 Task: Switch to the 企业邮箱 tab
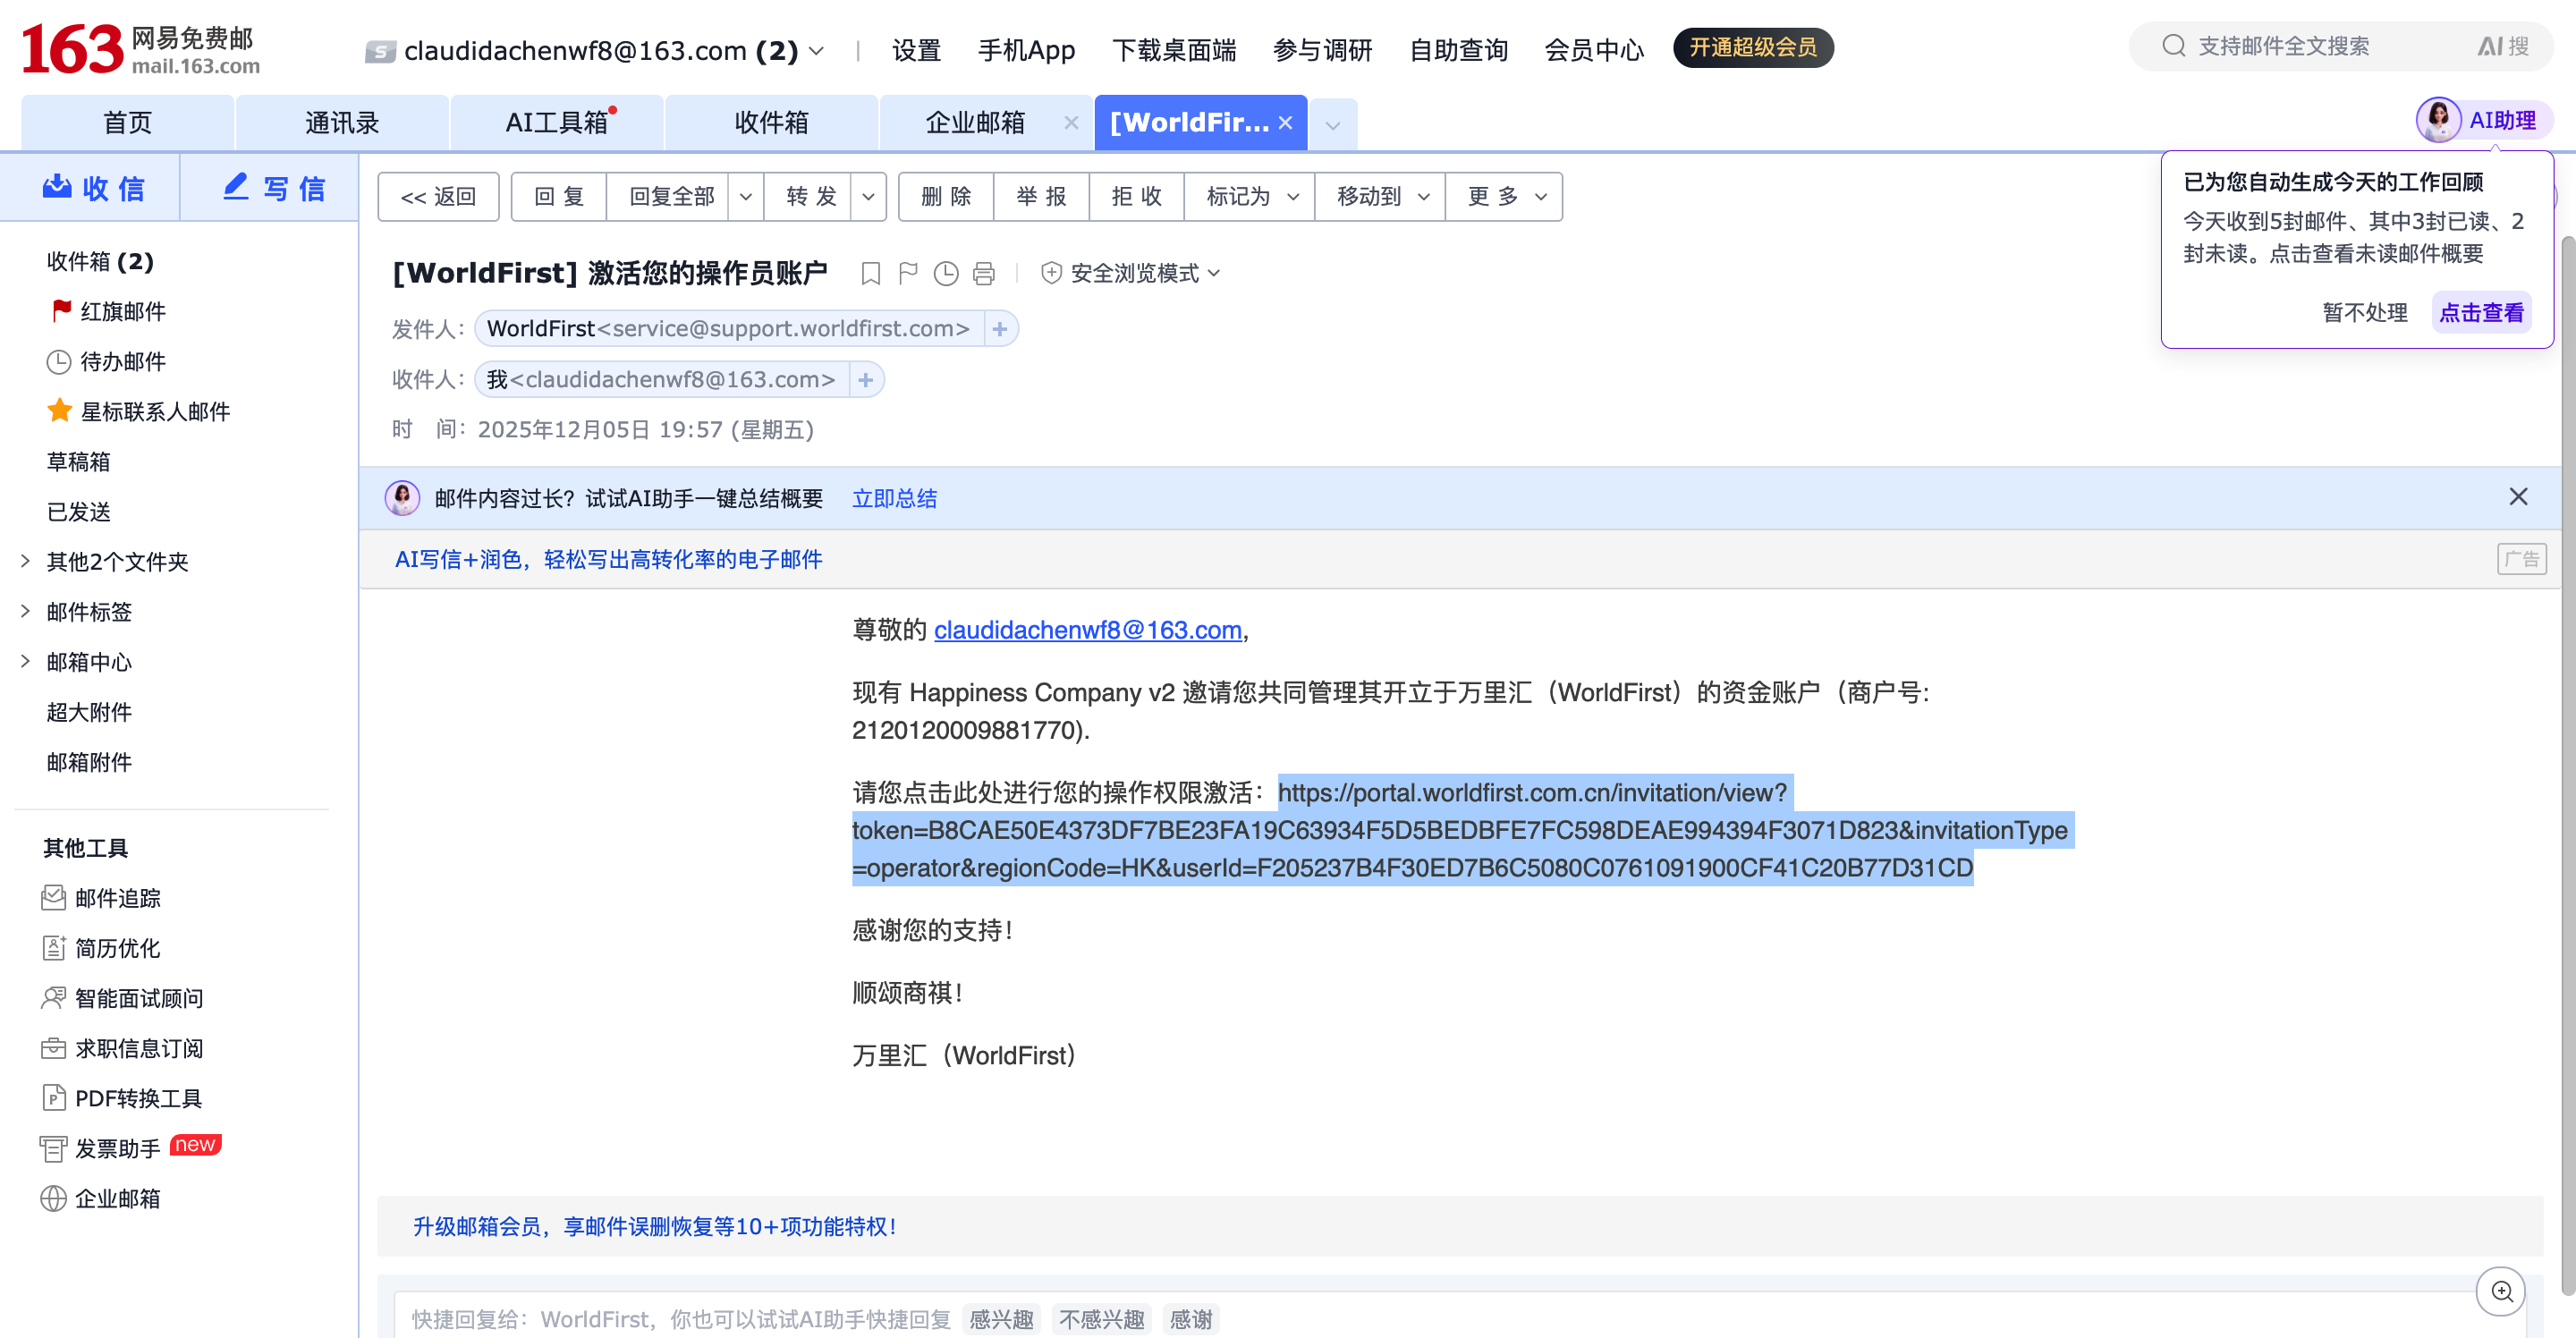975,123
